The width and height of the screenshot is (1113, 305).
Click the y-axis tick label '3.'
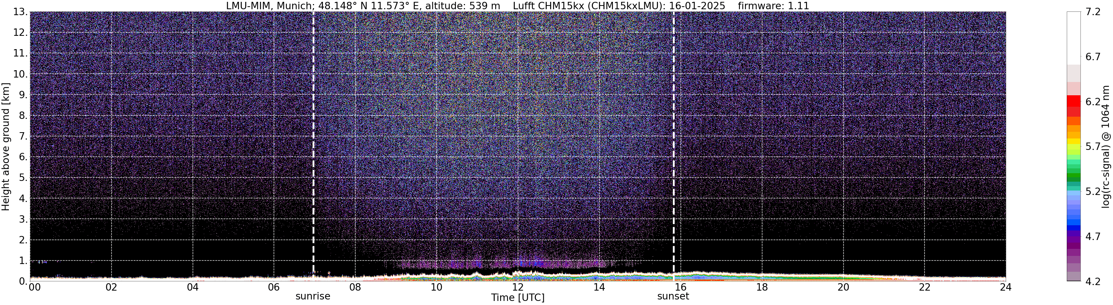coord(23,219)
